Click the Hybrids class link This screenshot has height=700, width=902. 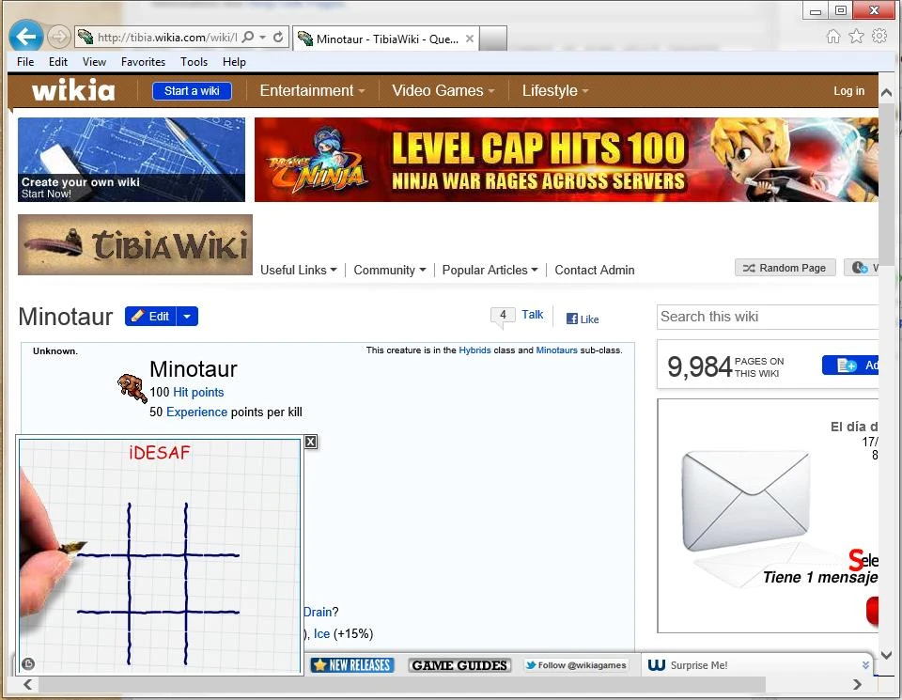[x=474, y=350]
